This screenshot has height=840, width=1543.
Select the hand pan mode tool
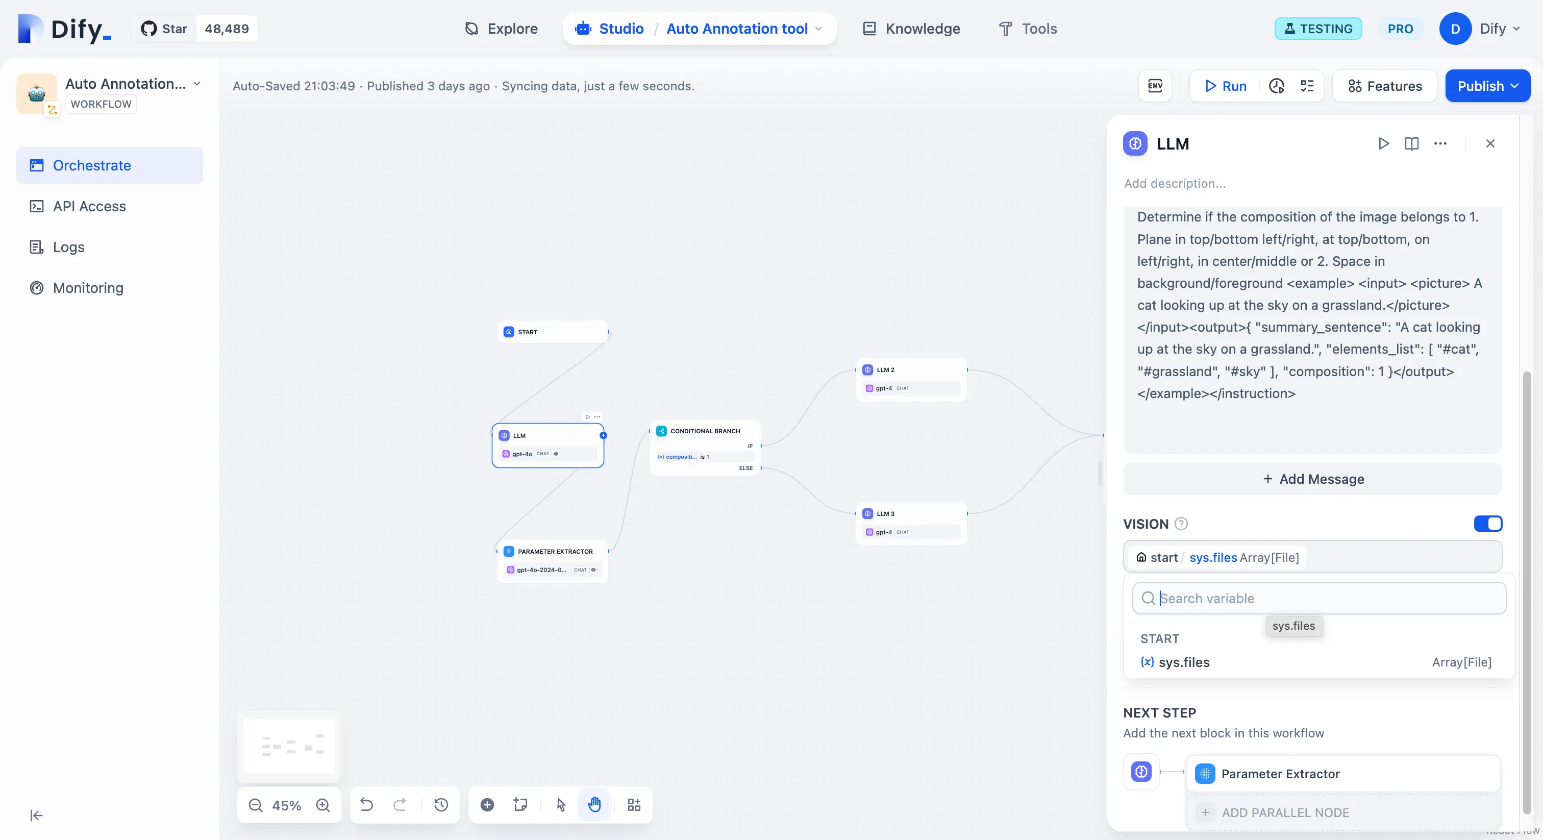(594, 805)
